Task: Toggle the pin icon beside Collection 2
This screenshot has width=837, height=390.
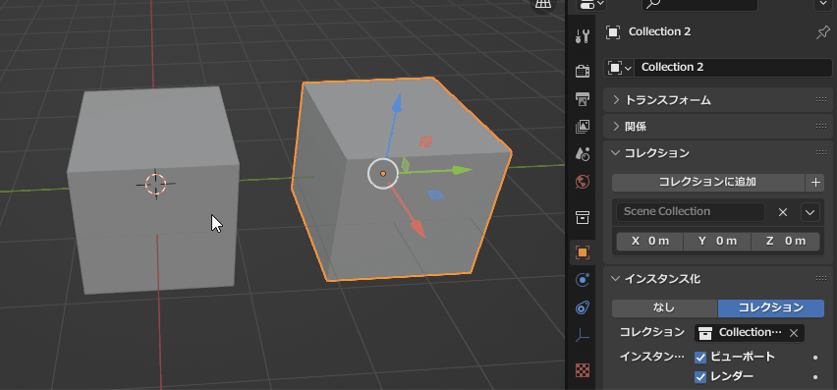Action: pos(822,33)
